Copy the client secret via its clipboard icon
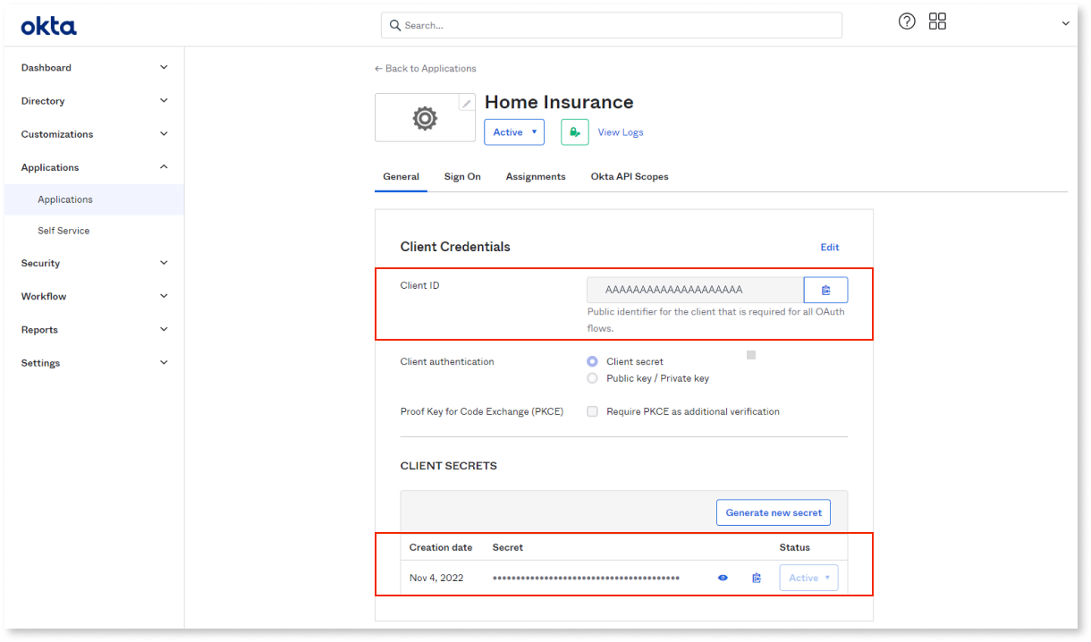 click(756, 578)
